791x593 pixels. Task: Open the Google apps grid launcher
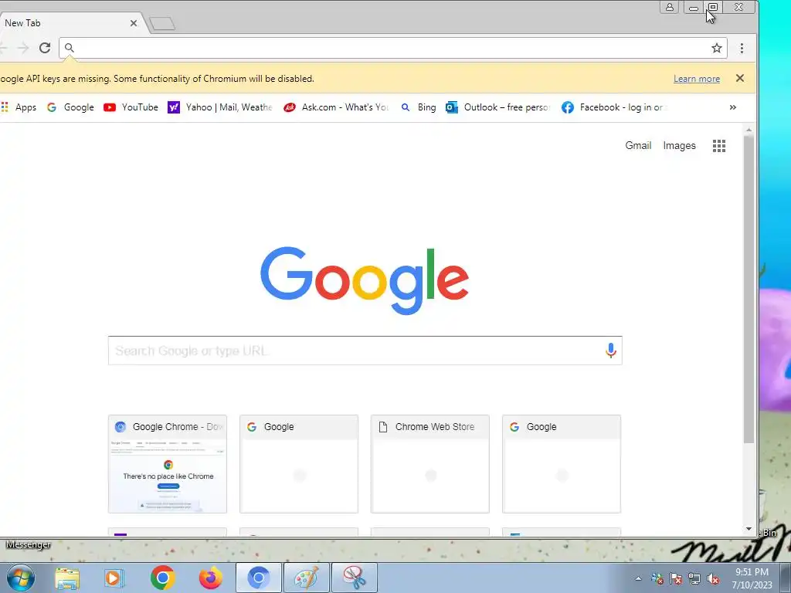[719, 146]
